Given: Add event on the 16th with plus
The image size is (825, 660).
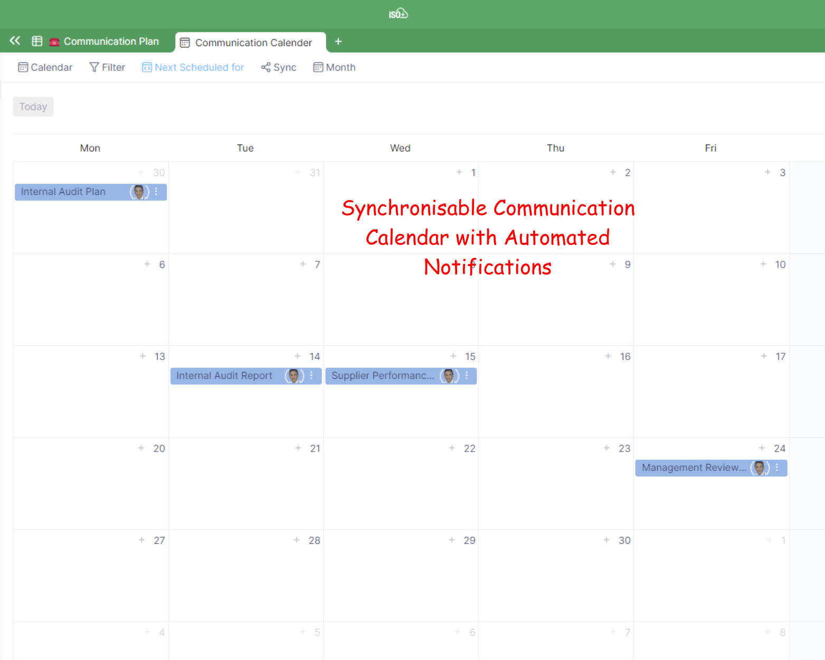Looking at the screenshot, I should pos(608,356).
